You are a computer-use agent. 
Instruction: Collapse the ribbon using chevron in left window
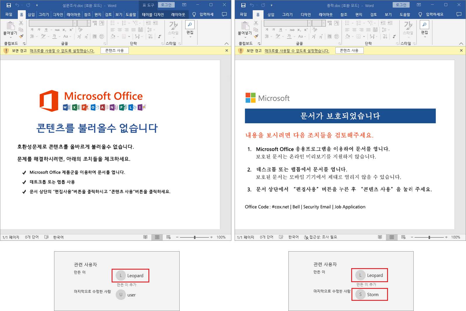click(x=226, y=43)
